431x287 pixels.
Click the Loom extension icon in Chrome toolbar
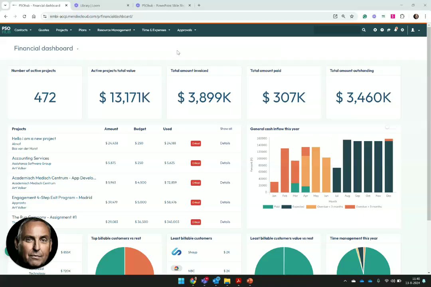[x=374, y=16]
